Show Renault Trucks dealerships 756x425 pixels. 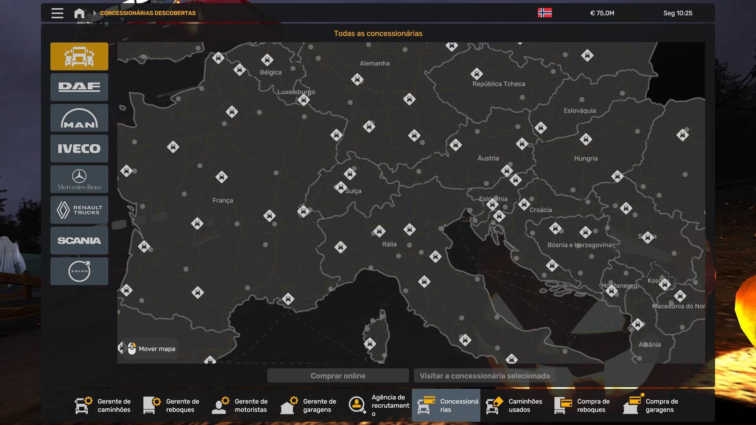[79, 210]
